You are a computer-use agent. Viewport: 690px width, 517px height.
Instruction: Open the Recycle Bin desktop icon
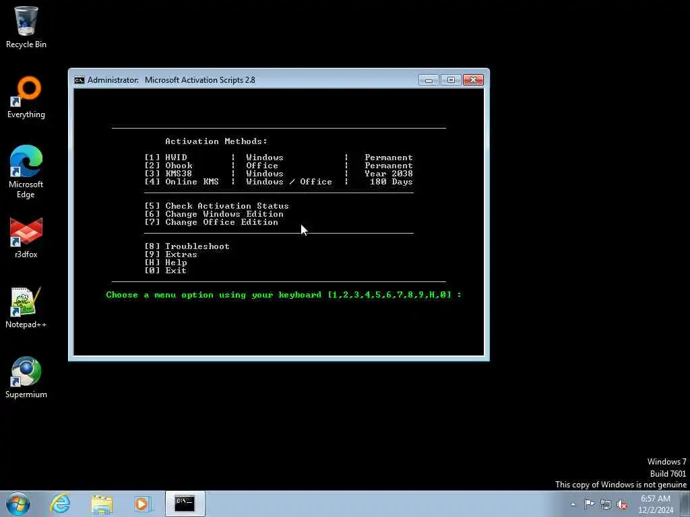[x=26, y=26]
